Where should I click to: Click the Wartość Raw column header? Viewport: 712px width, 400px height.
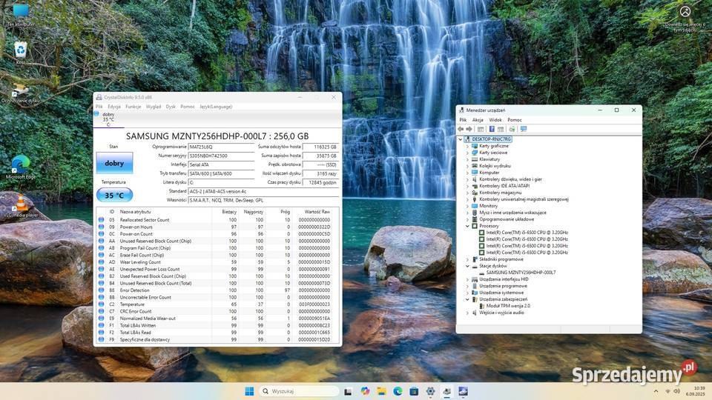point(317,212)
